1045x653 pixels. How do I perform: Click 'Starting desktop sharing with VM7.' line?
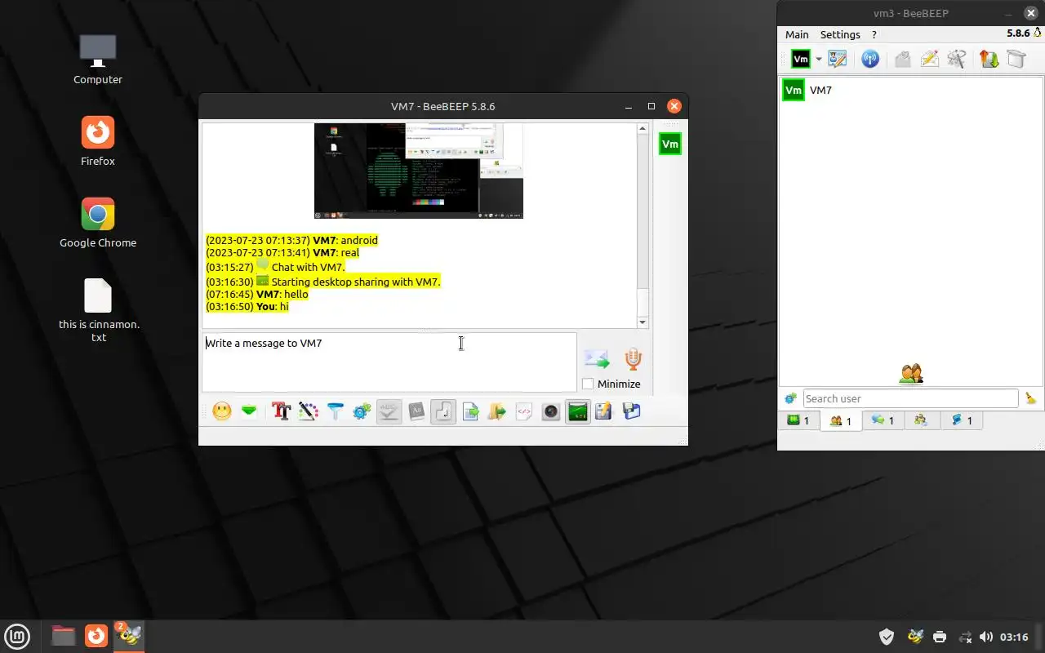(x=356, y=282)
